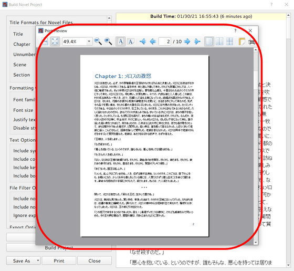Screen dimensions: 294x271
Task: Click the printer icon in the preview toolbar
Action: click(x=252, y=41)
